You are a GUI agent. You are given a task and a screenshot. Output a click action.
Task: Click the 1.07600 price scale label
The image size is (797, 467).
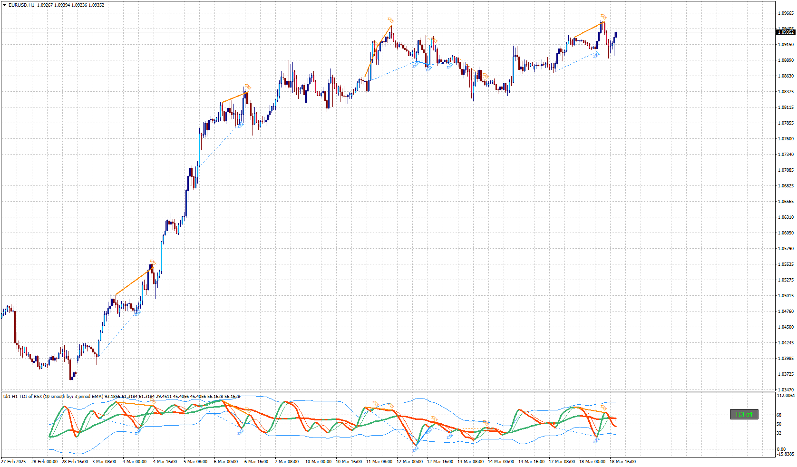coord(786,139)
